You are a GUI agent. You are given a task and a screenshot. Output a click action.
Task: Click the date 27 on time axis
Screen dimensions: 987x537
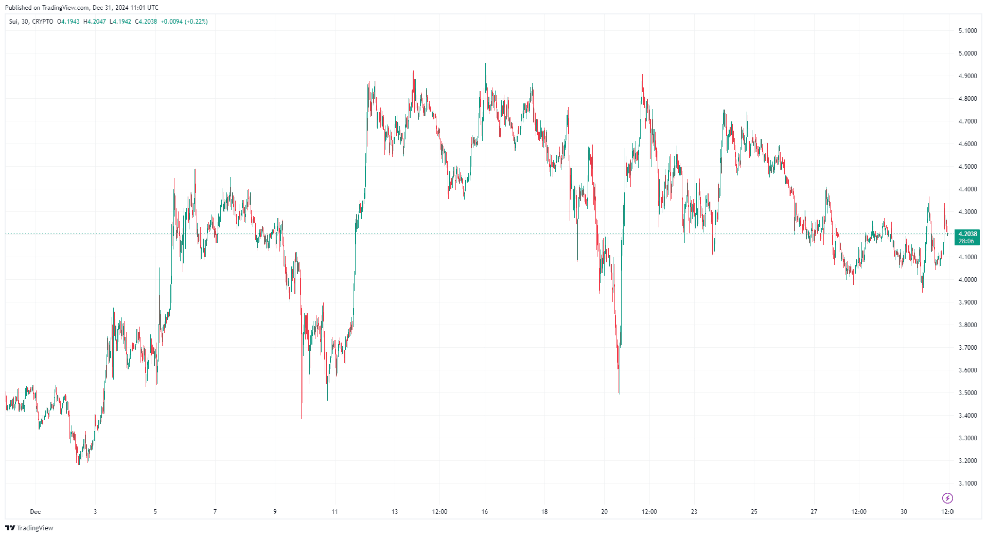pyautogui.click(x=814, y=512)
